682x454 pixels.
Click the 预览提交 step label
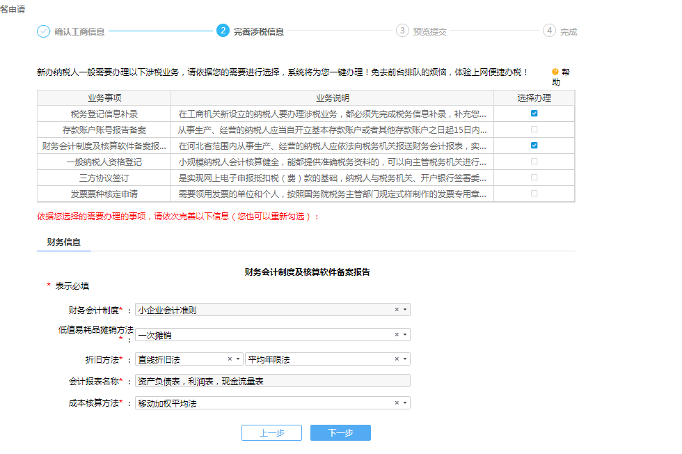tap(430, 32)
